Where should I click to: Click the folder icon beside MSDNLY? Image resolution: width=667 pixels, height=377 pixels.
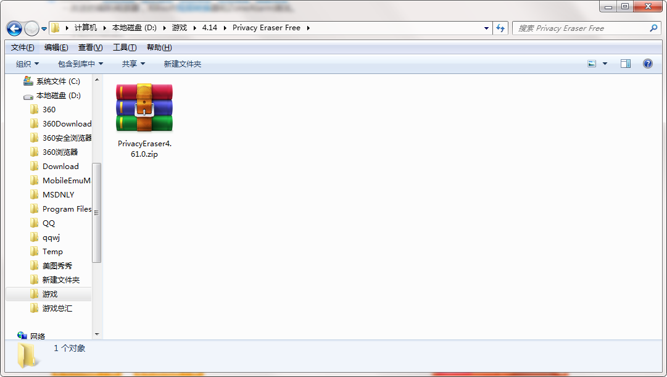(x=35, y=194)
